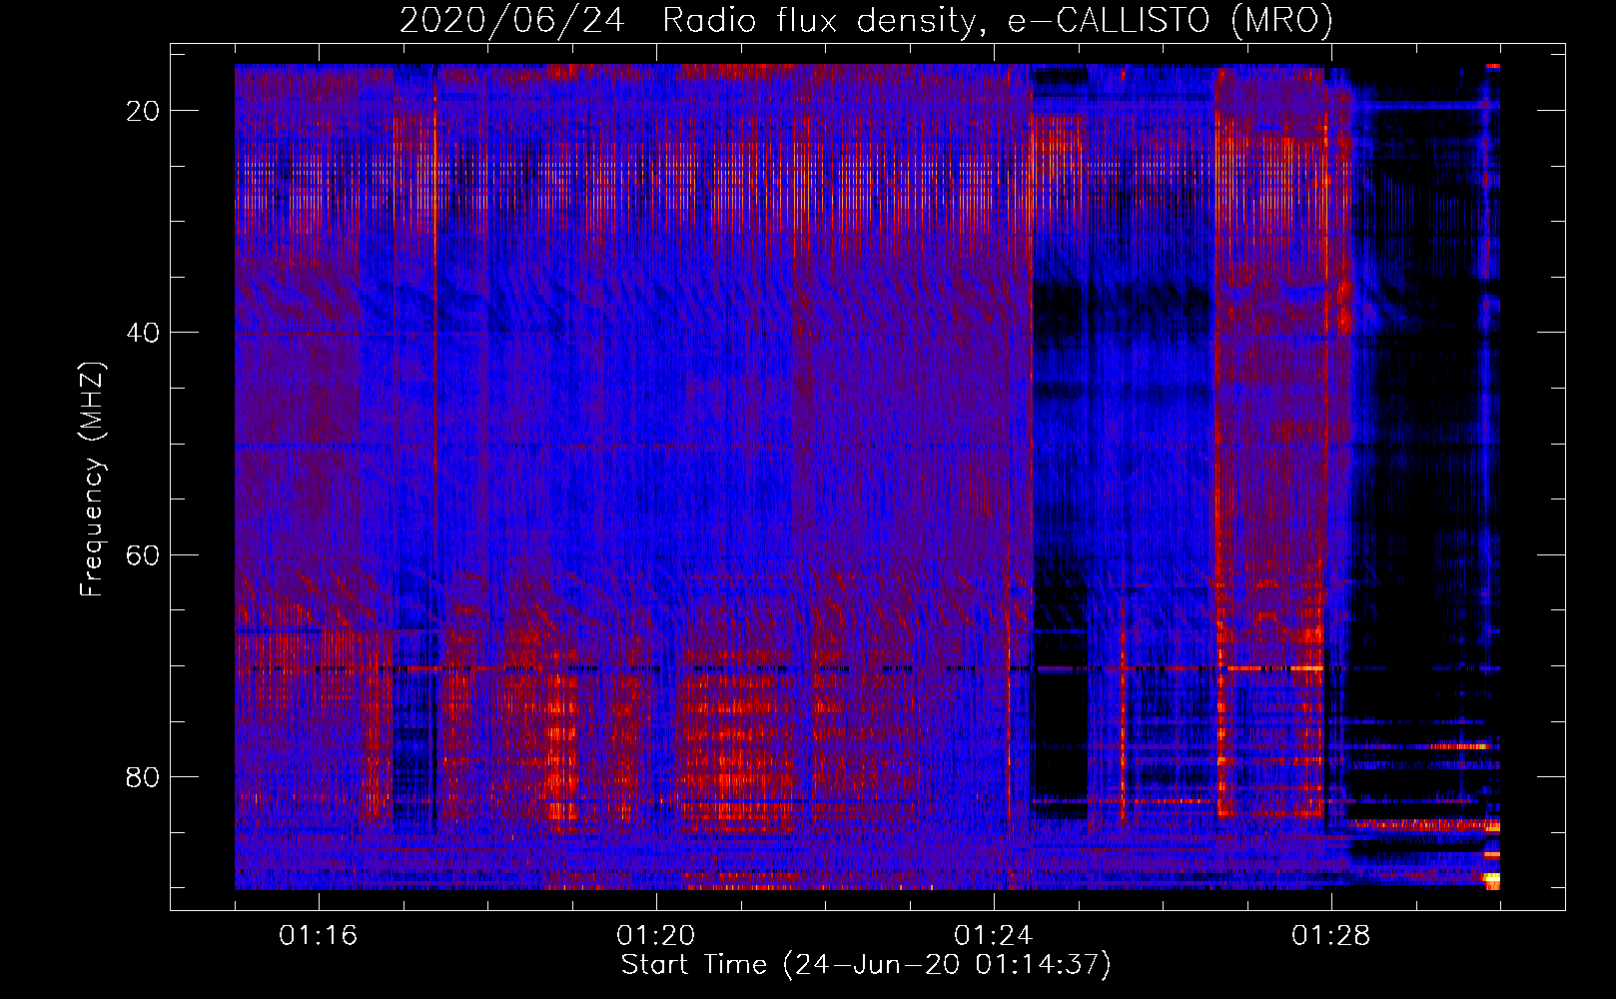The height and width of the screenshot is (999, 1616).
Task: Click the "Frequency (MHZ)" y-axis label
Action: click(92, 480)
